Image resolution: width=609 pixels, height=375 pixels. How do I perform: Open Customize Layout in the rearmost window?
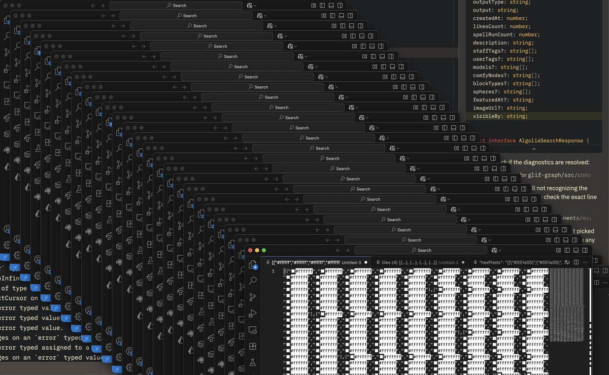[313, 5]
